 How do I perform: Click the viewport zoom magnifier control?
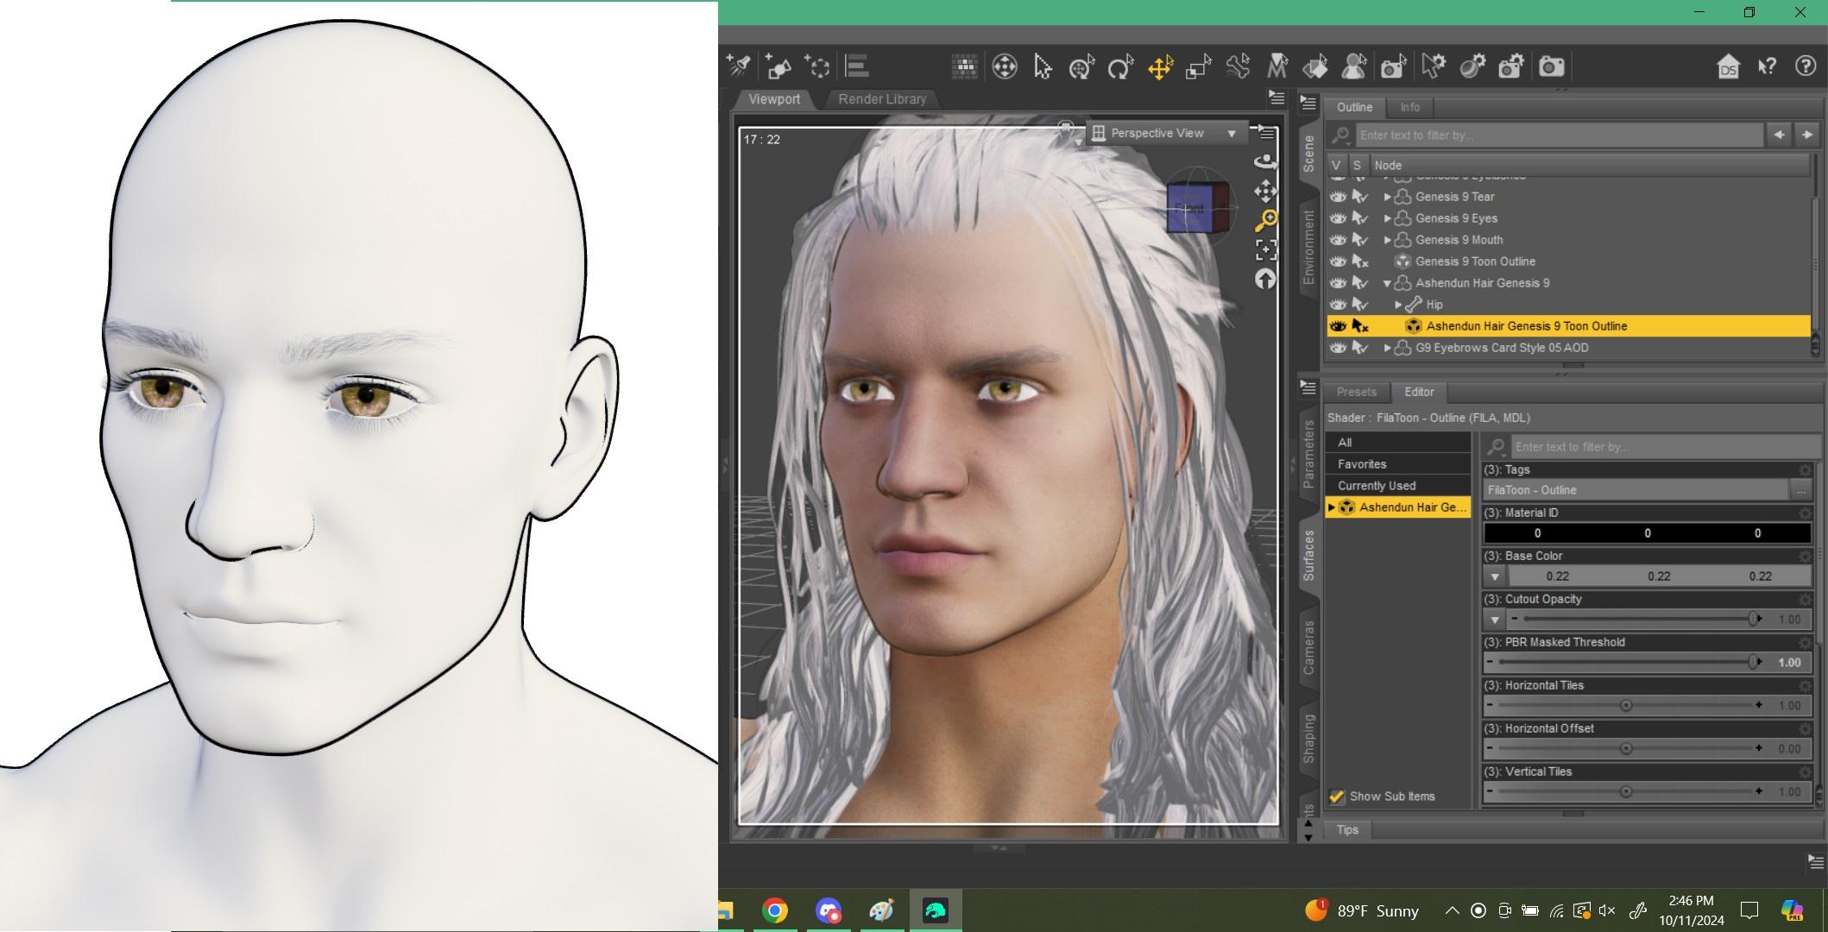[x=1265, y=220]
